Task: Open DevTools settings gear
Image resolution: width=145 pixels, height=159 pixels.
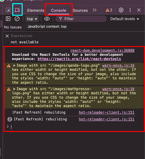Action: pyautogui.click(x=121, y=10)
